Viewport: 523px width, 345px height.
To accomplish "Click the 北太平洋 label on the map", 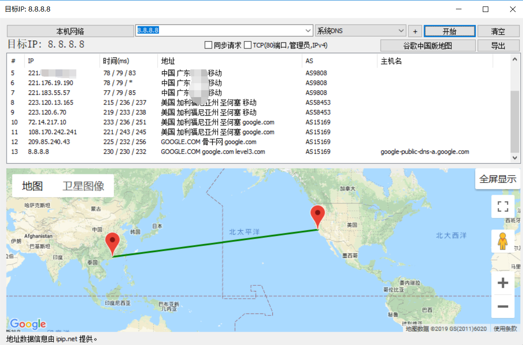I will coord(244,232).
